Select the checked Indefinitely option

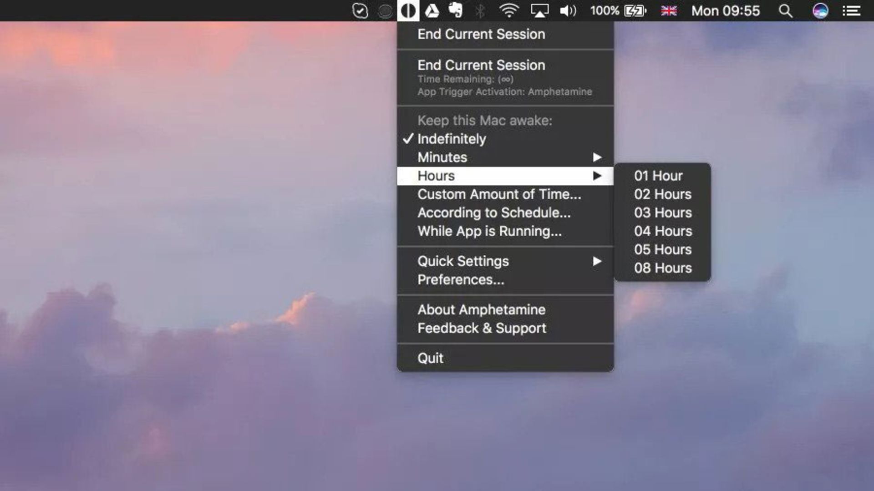click(x=505, y=139)
